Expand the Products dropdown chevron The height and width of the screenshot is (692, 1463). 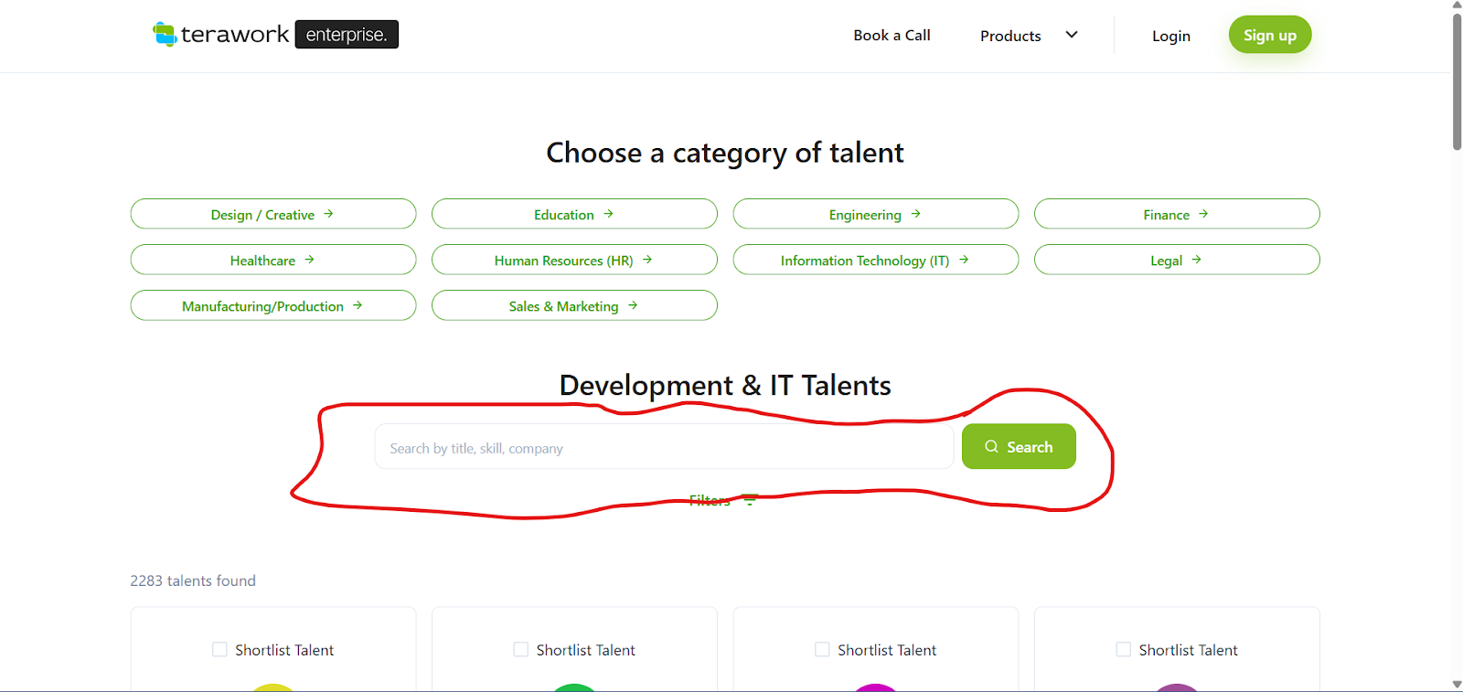click(x=1072, y=35)
